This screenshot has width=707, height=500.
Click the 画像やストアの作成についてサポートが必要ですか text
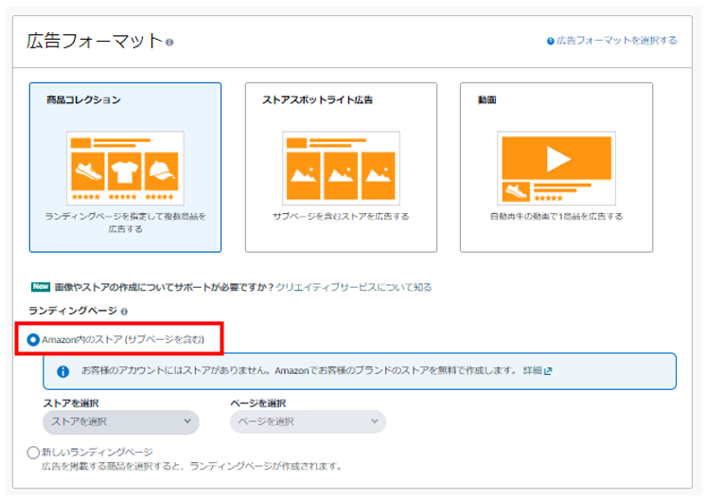tap(164, 287)
